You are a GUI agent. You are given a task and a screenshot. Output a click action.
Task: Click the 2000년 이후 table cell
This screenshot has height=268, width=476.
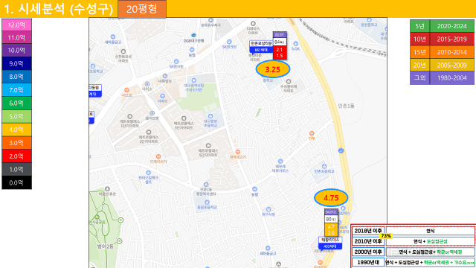368,252
